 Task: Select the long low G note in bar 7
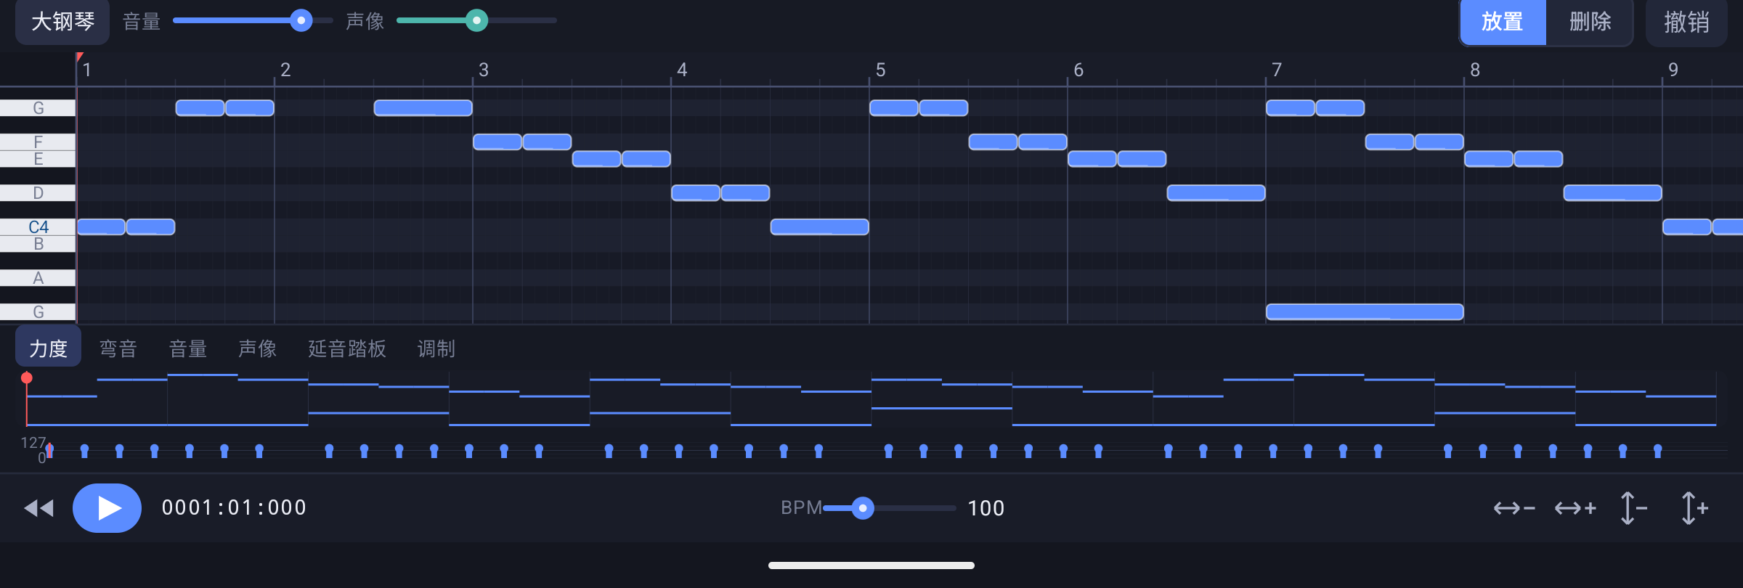pos(1365,312)
